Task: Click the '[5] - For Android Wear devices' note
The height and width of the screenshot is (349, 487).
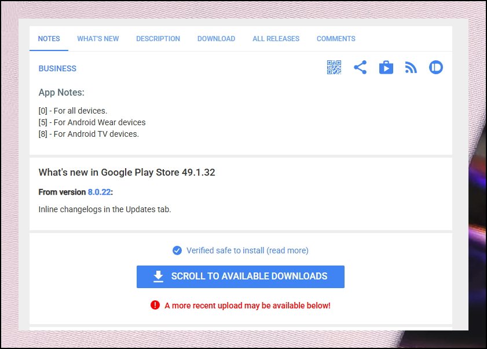Action: (92, 122)
